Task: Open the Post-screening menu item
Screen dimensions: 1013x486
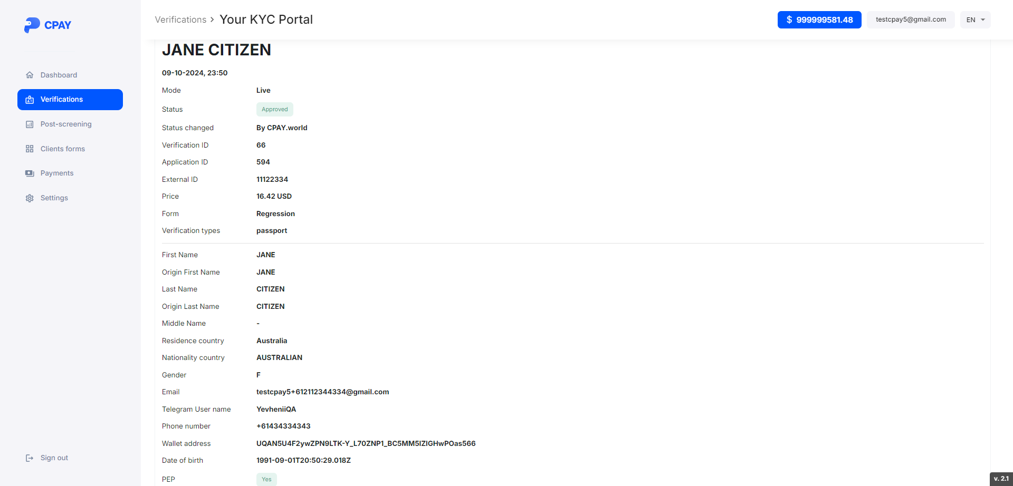Action: click(x=66, y=124)
